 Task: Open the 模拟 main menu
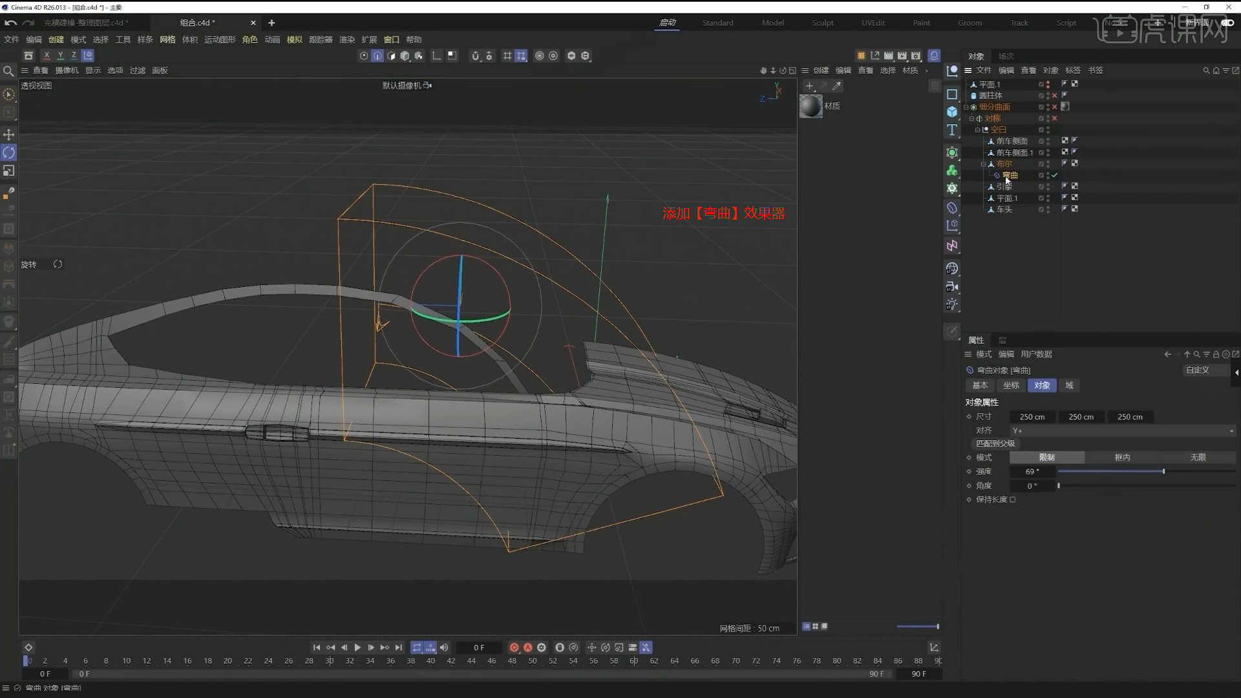click(294, 39)
